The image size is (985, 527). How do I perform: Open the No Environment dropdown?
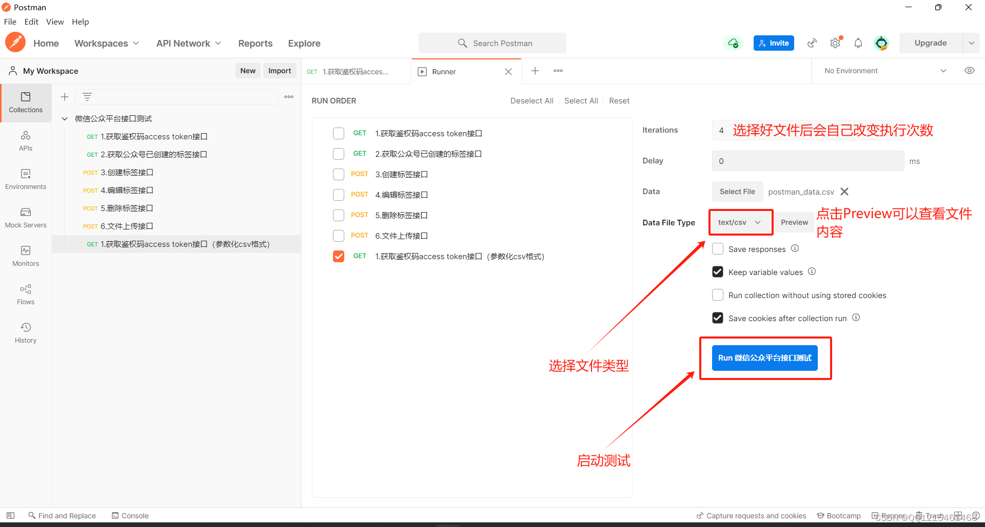(885, 71)
